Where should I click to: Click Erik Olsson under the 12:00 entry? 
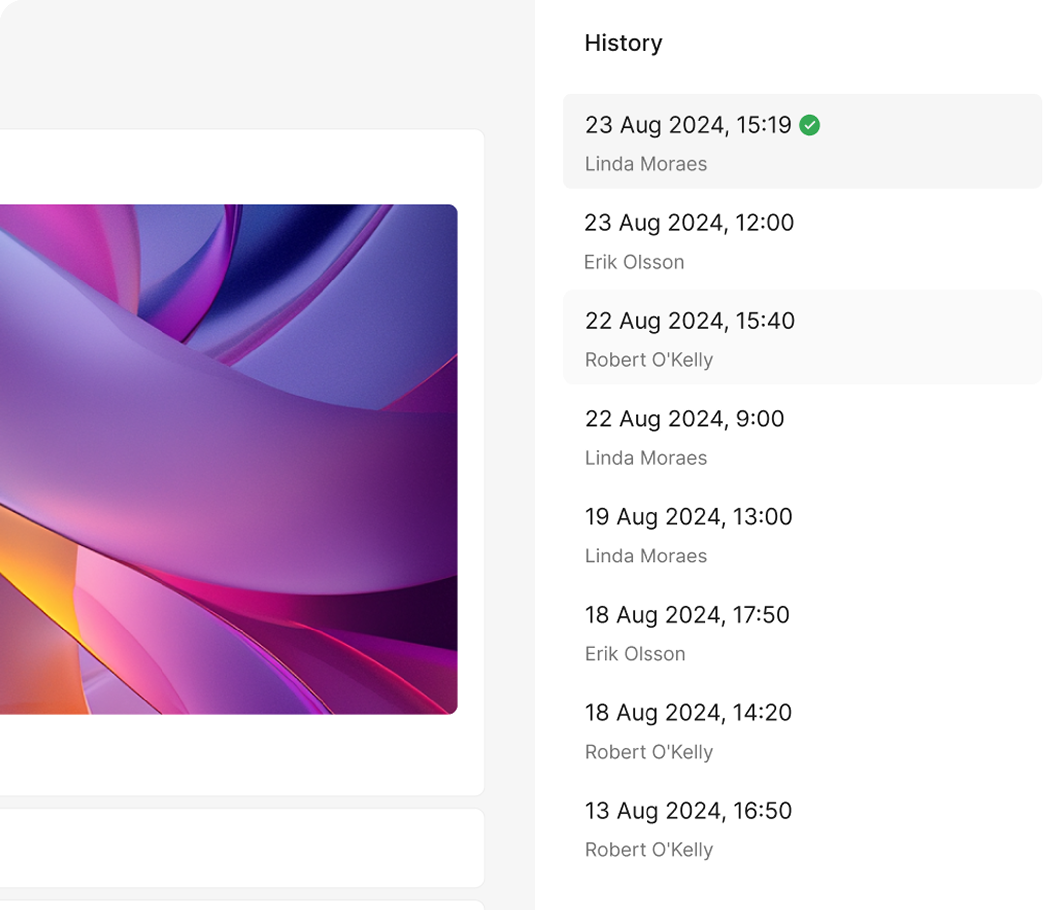tap(634, 262)
